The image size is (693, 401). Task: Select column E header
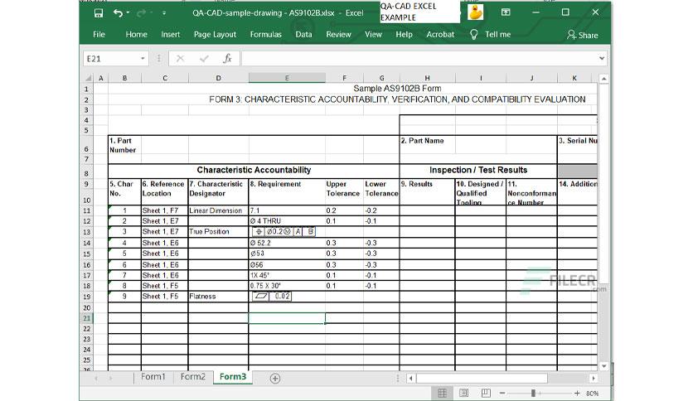(287, 78)
